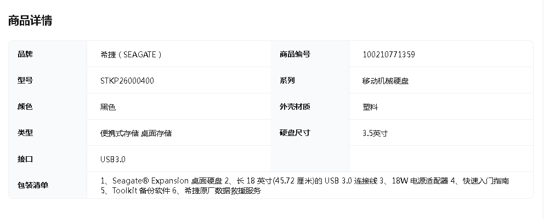Image resolution: width=544 pixels, height=219 pixels.
Task: Click the color value 黑色
Action: tap(108, 107)
